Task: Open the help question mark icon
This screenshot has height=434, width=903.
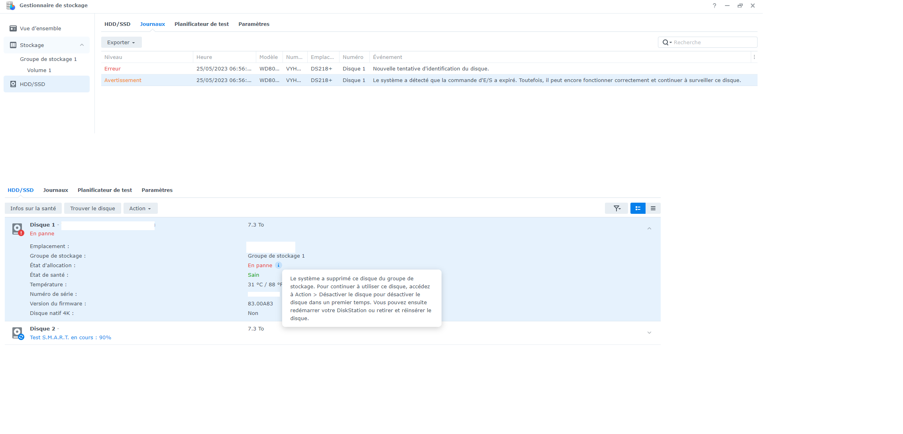Action: (715, 6)
